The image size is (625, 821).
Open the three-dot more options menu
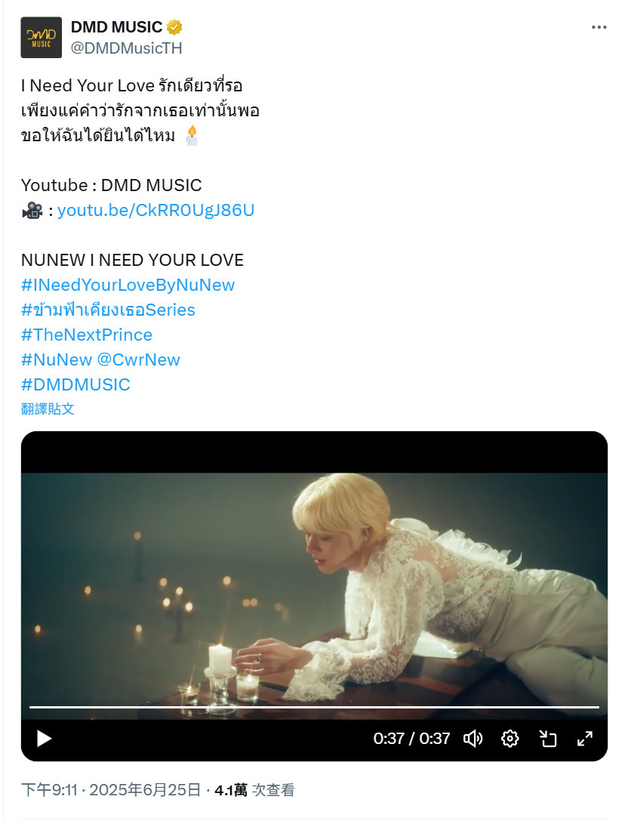click(x=599, y=27)
